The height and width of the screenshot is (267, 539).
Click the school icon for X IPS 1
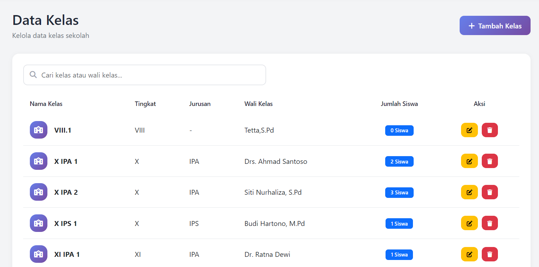[39, 223]
